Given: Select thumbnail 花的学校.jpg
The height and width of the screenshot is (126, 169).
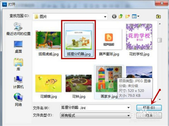Looking at the screenshot, I should 139,37.
